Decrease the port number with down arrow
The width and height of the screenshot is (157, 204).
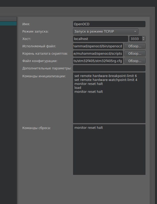point(144,40)
